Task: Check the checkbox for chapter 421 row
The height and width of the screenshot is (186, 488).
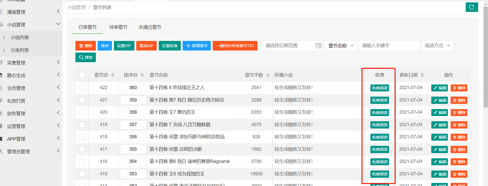Action: click(82, 100)
